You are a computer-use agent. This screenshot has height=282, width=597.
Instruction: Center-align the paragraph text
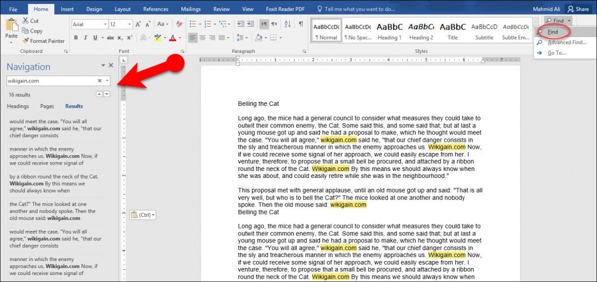(201, 38)
